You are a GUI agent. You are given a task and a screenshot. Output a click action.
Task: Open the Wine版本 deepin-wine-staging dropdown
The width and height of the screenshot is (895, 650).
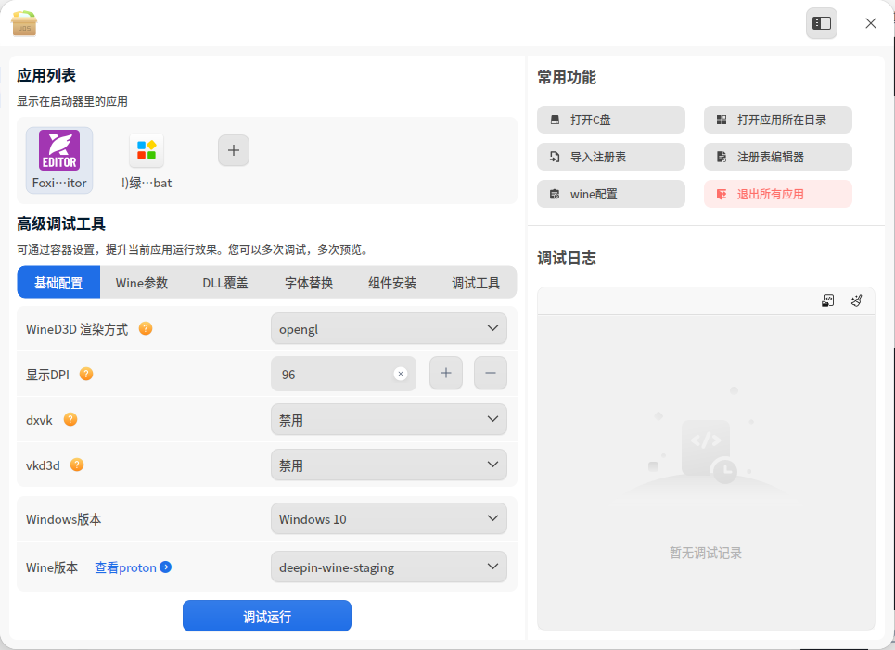[389, 567]
